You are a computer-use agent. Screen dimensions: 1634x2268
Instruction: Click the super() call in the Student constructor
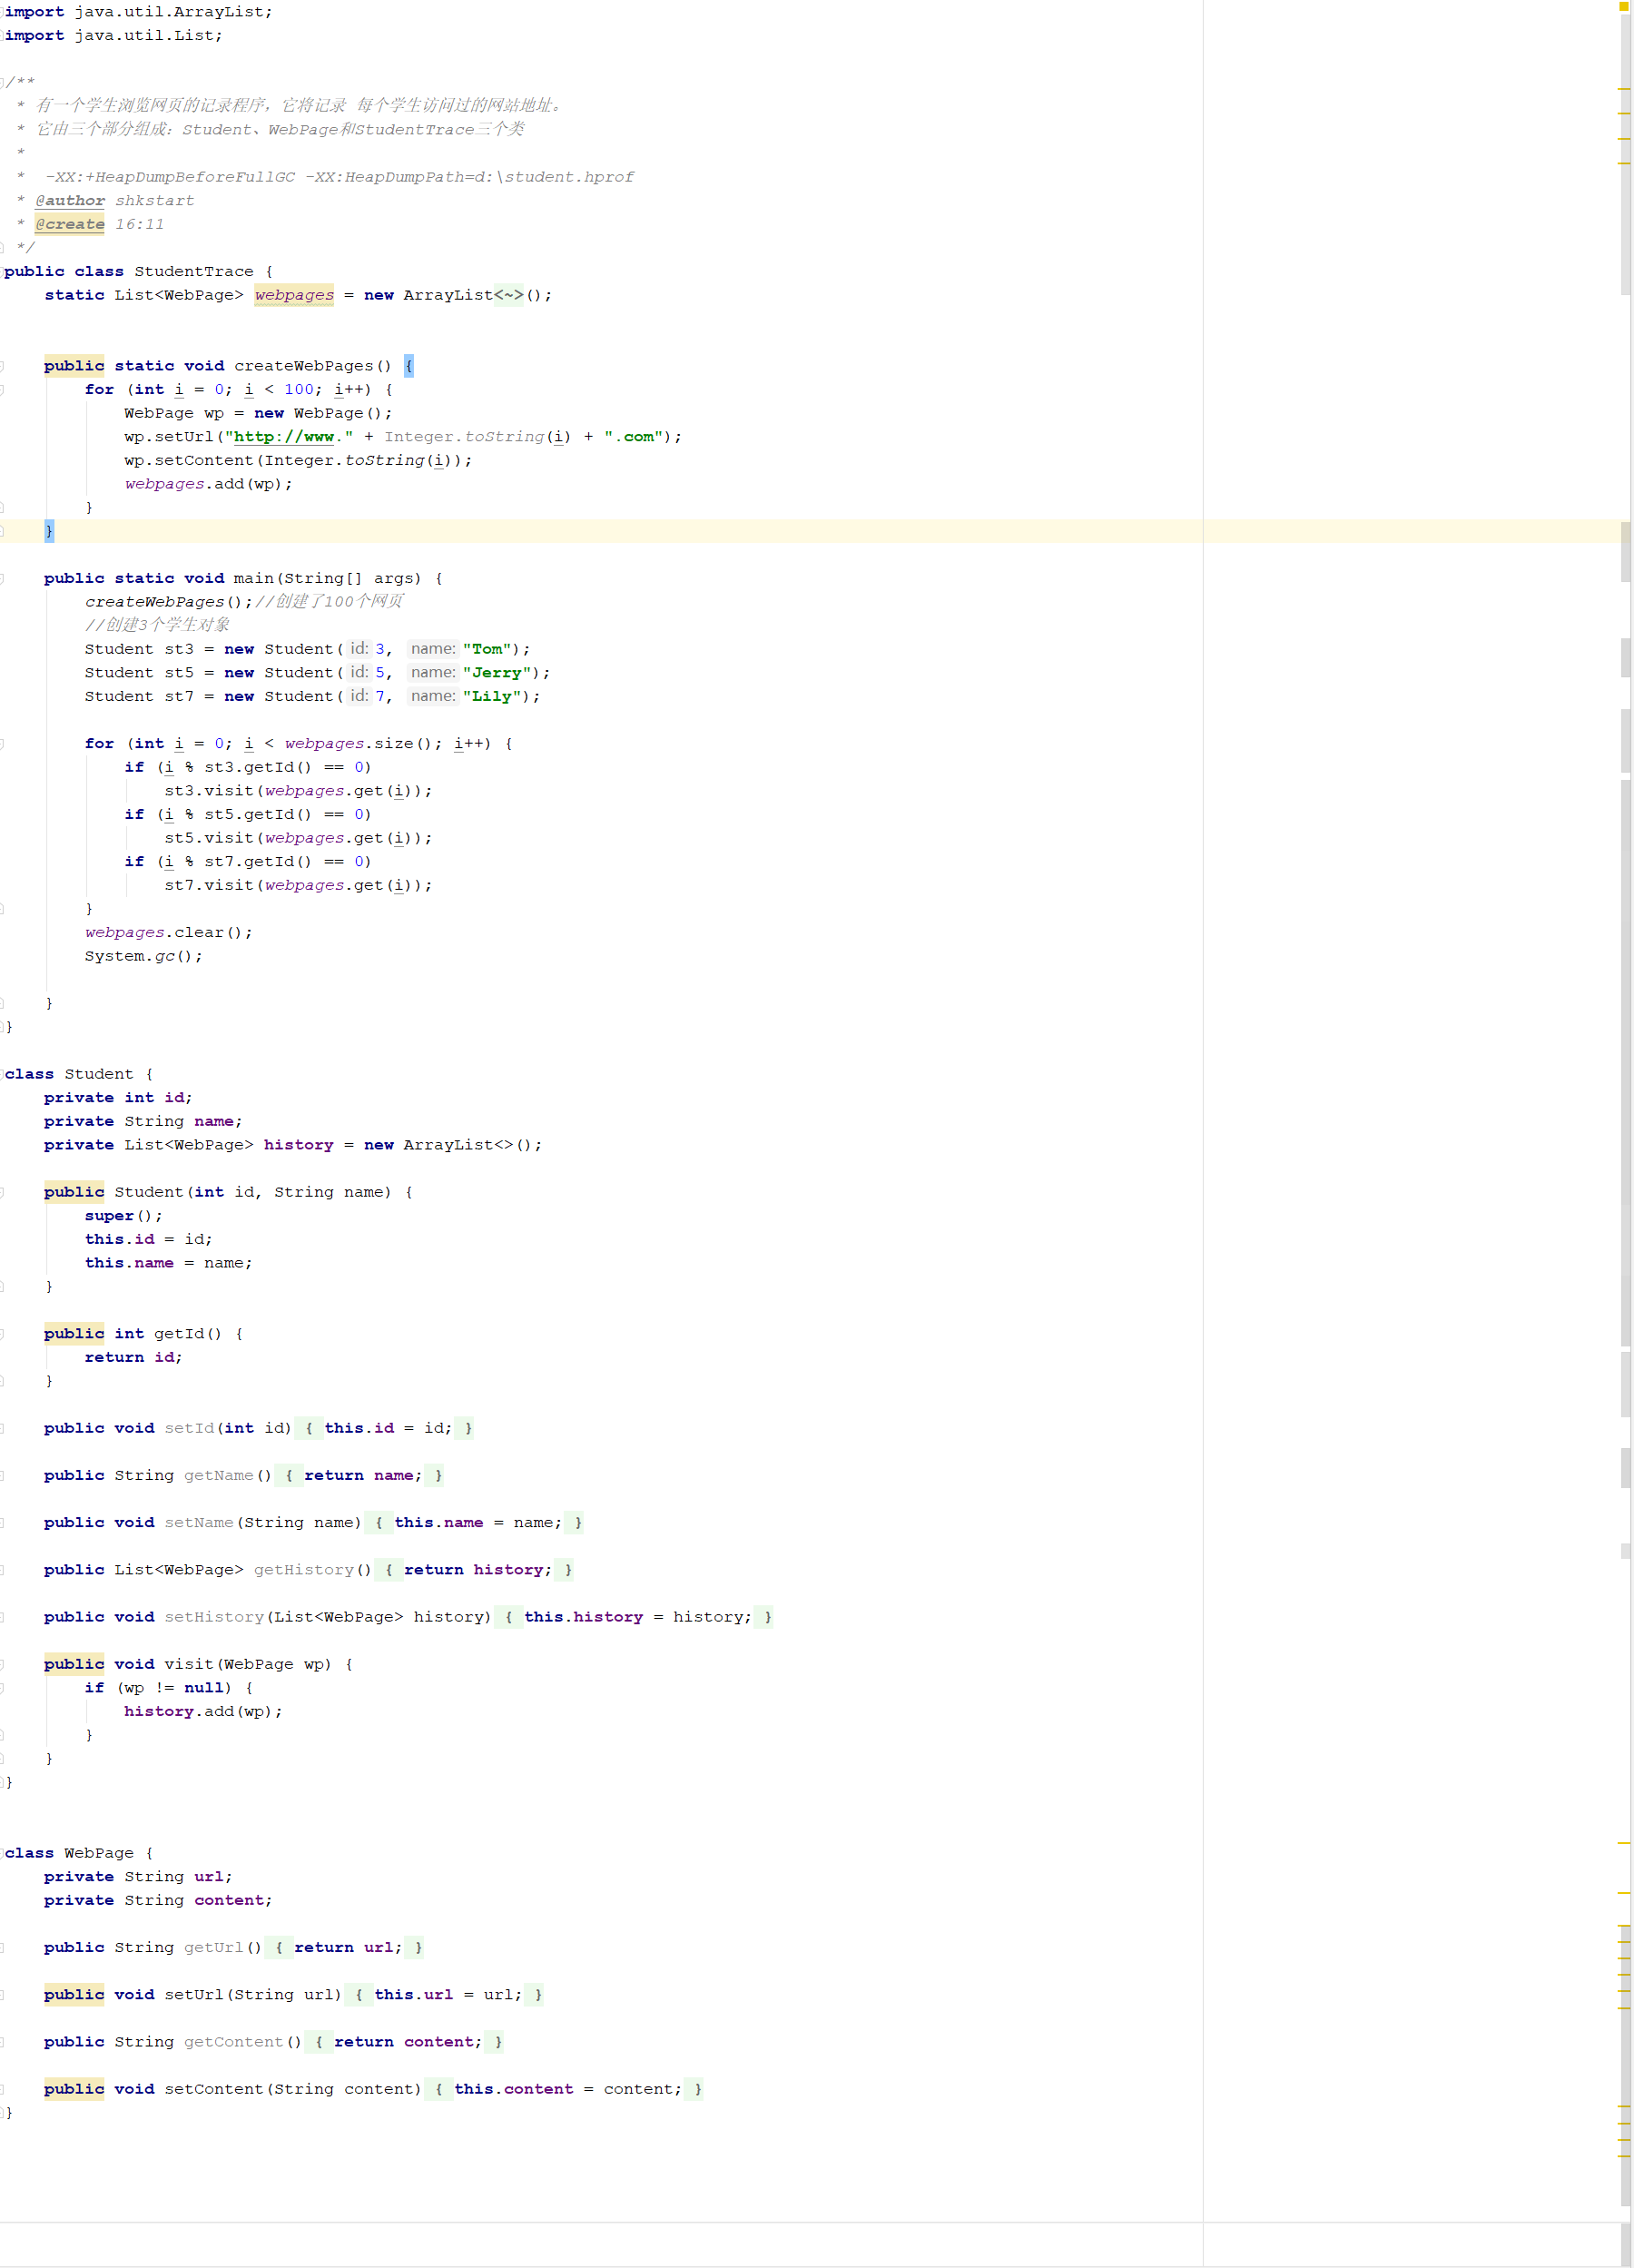click(x=123, y=1216)
